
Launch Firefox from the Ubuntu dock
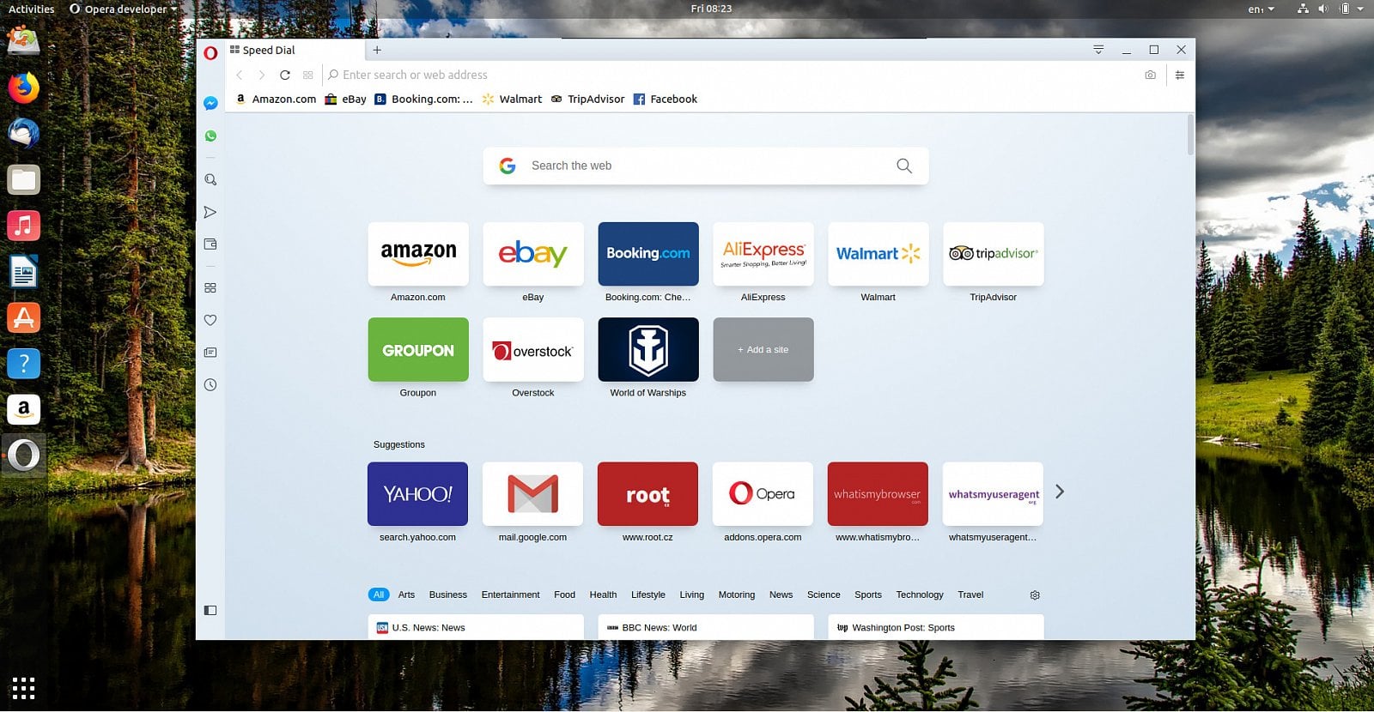pyautogui.click(x=24, y=87)
